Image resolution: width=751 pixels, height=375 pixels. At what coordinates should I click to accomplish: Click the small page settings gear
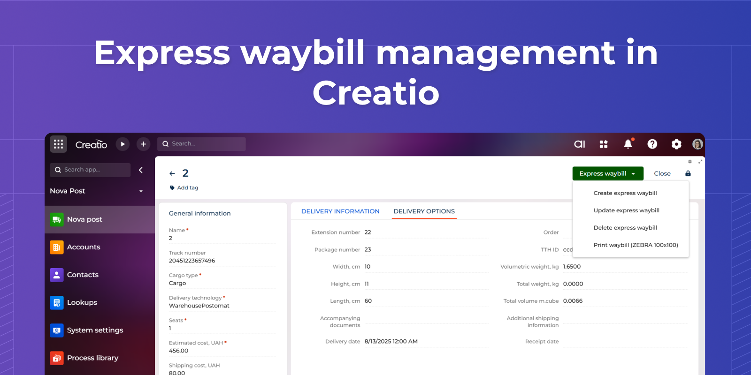[690, 161]
